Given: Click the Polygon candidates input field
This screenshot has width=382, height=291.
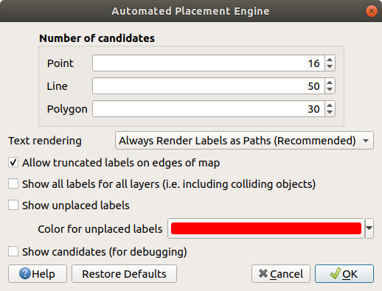Looking at the screenshot, I should click(209, 109).
